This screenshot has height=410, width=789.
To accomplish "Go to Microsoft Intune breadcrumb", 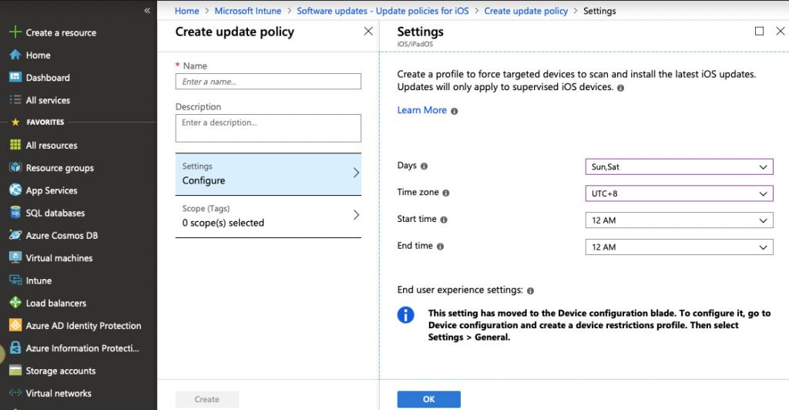I will [247, 11].
